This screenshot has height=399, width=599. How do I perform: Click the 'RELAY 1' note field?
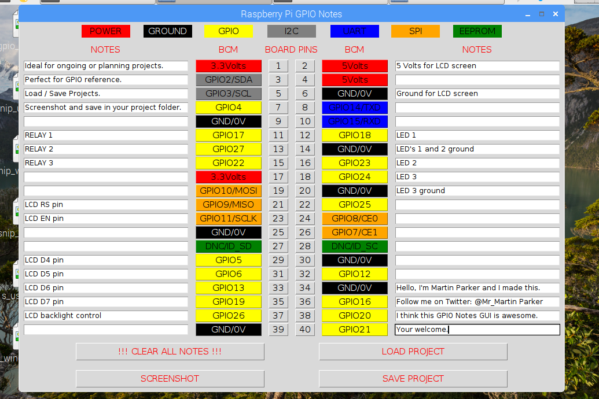click(106, 135)
